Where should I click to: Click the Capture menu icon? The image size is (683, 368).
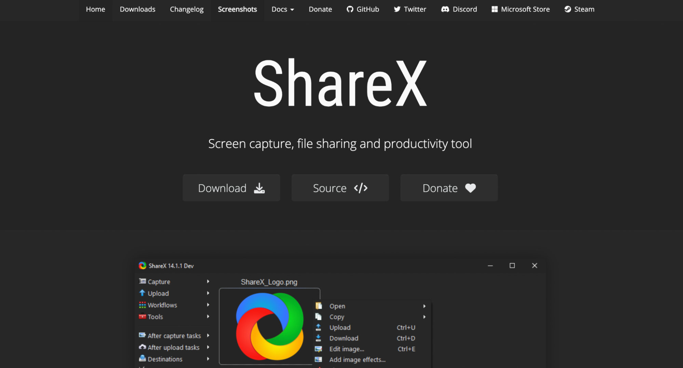pyautogui.click(x=142, y=281)
